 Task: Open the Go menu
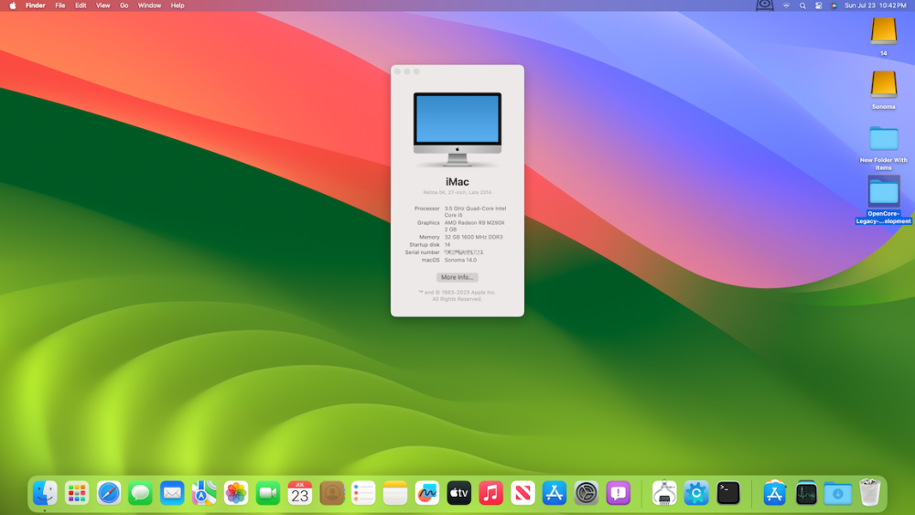124,5
